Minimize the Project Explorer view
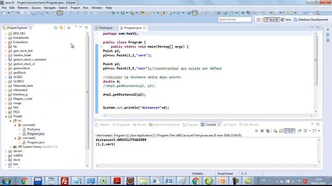 81,27
